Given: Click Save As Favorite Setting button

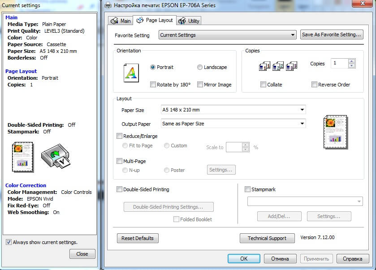Looking at the screenshot, I should coord(332,34).
